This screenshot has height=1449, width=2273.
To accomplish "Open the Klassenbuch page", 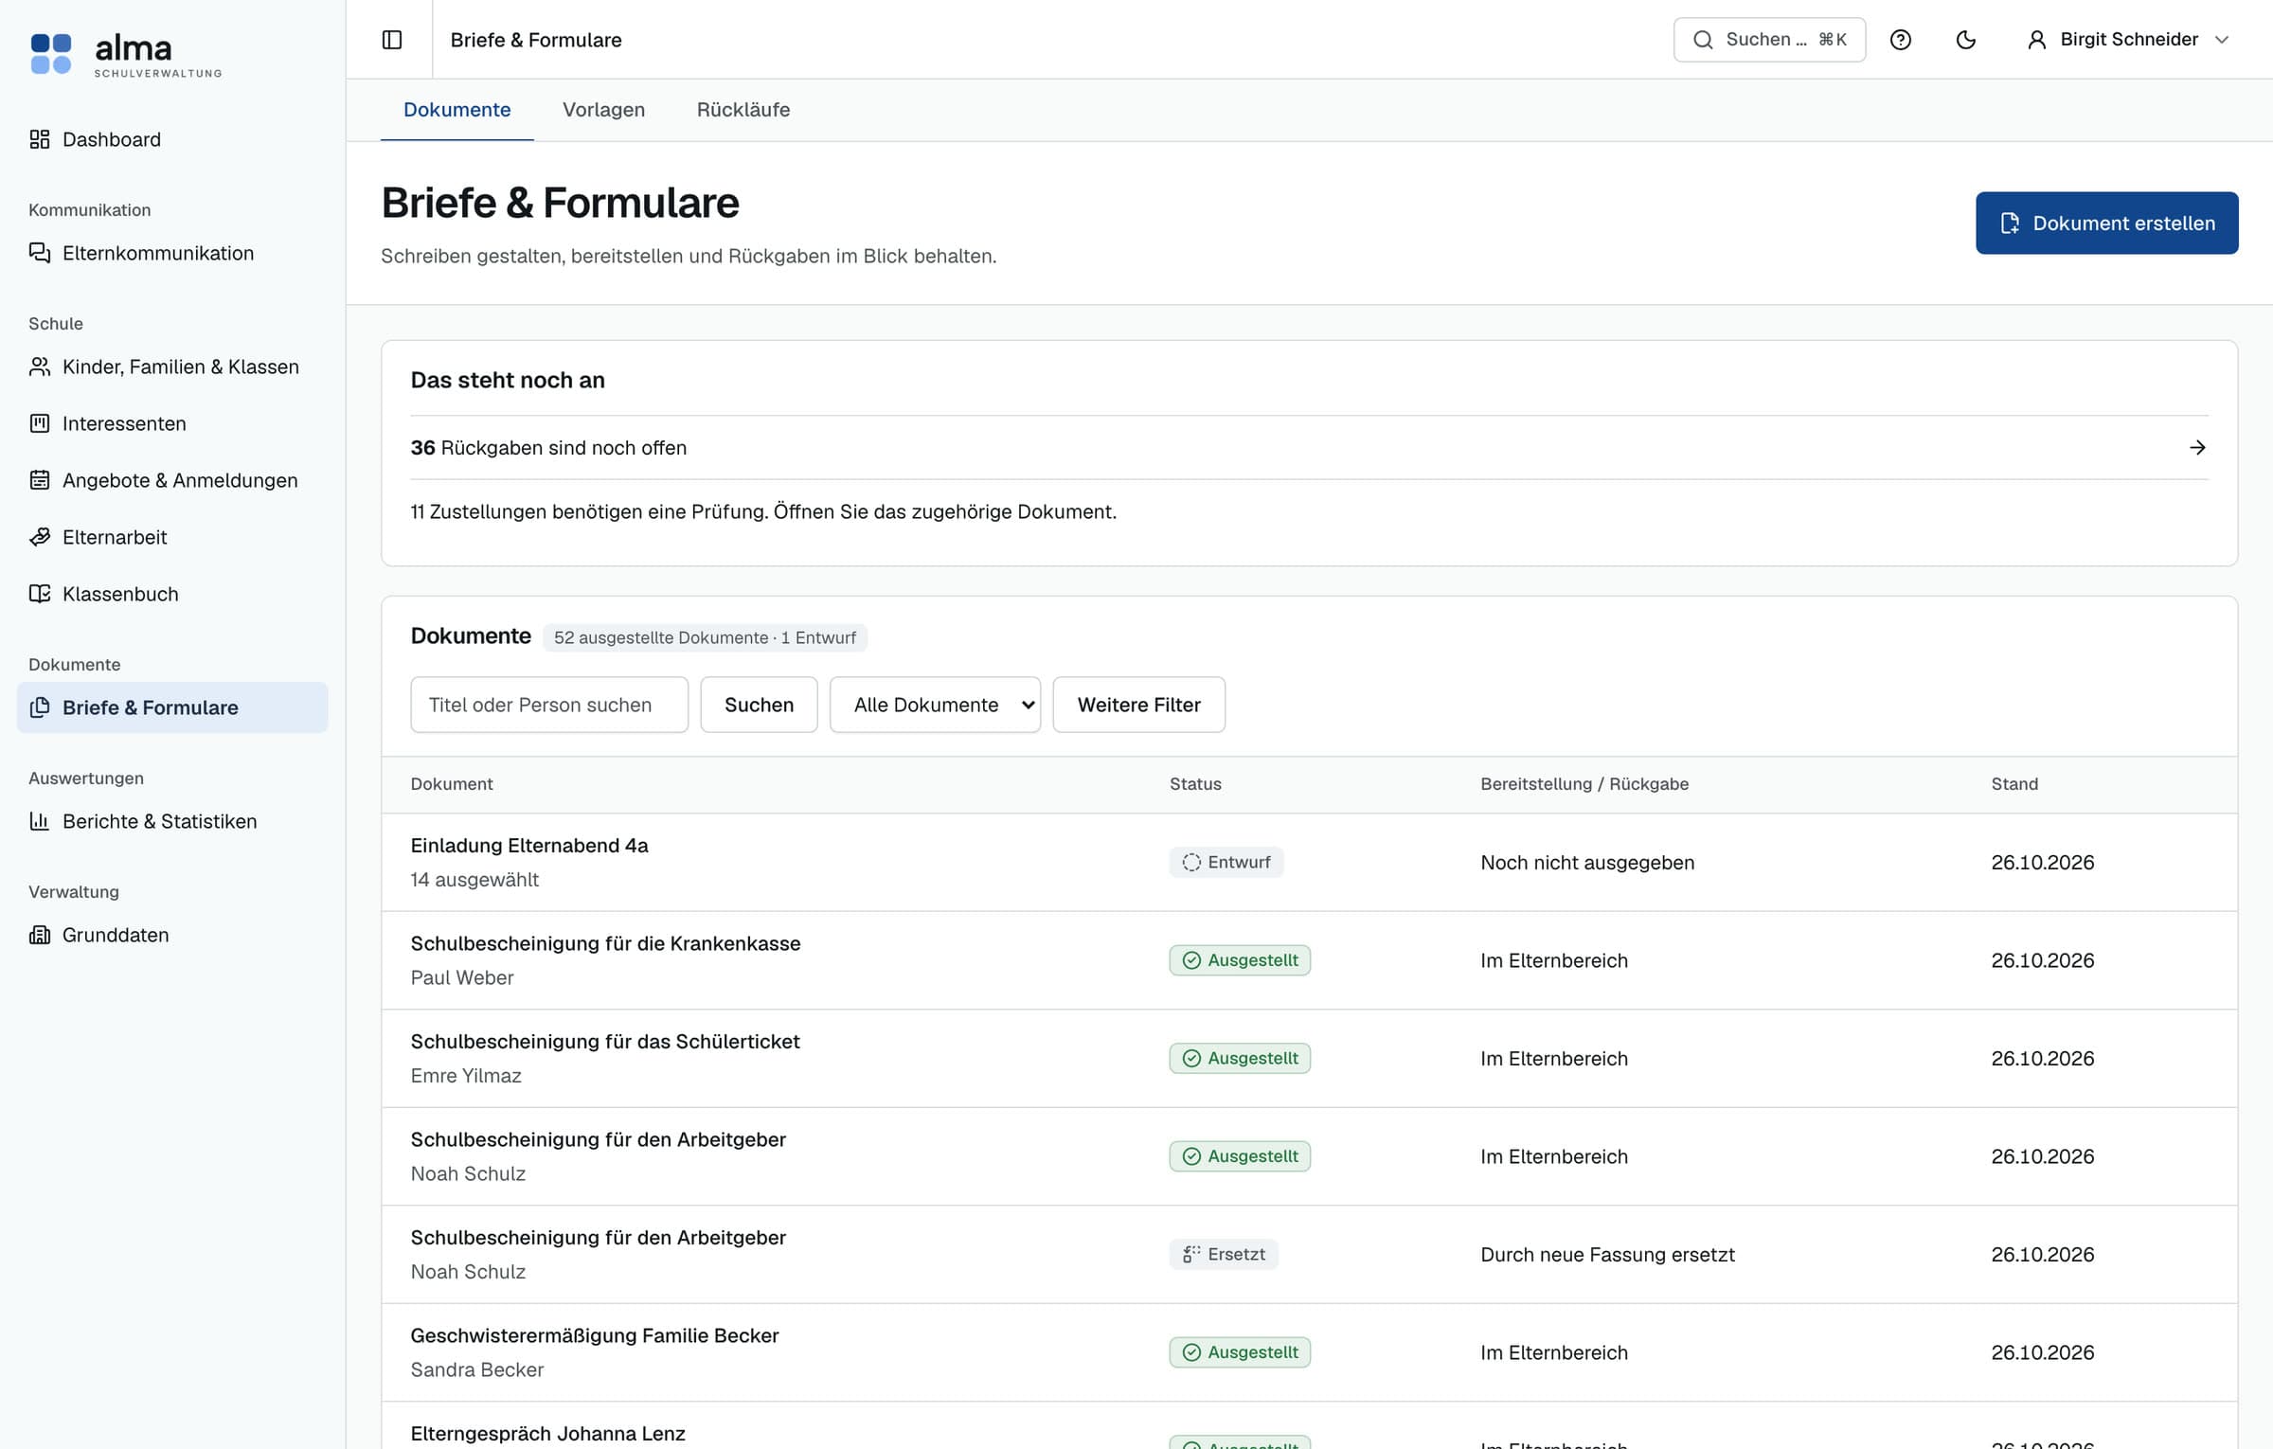I will point(172,594).
